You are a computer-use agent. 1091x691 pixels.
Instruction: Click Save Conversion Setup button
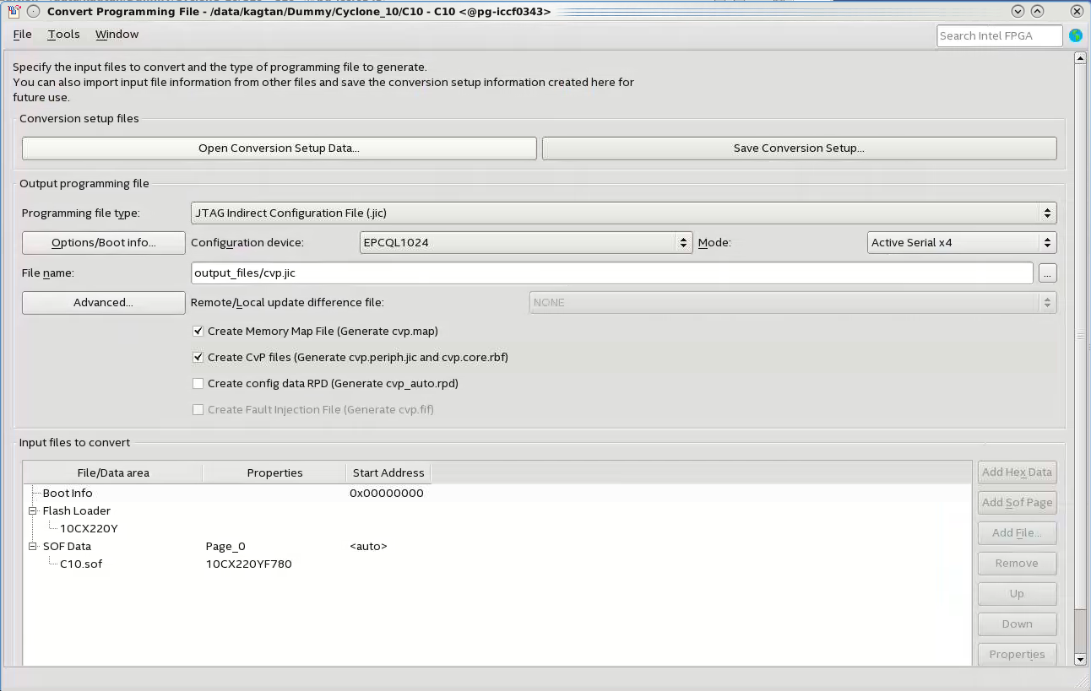point(799,148)
